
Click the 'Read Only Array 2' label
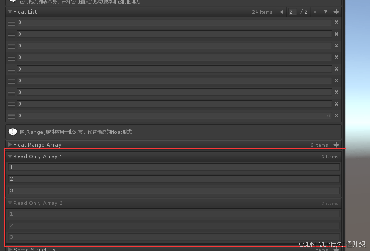[38, 203]
